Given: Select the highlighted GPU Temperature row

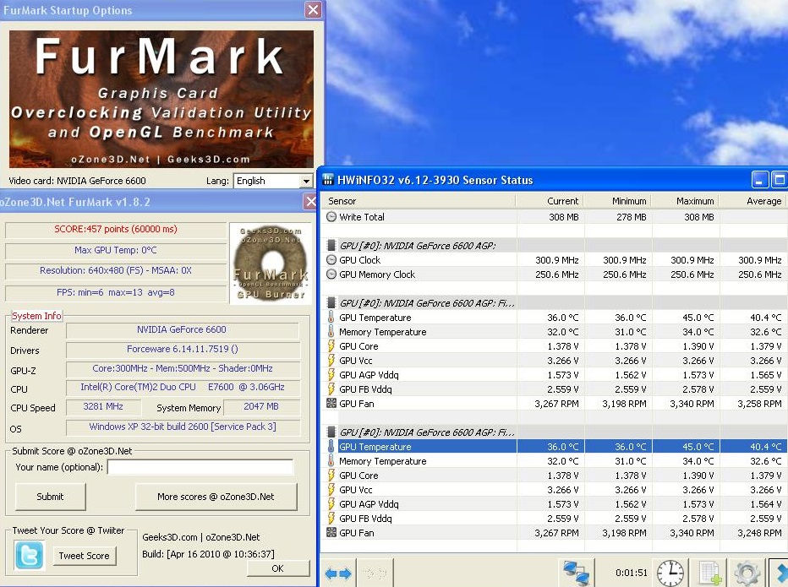Looking at the screenshot, I should (554, 447).
